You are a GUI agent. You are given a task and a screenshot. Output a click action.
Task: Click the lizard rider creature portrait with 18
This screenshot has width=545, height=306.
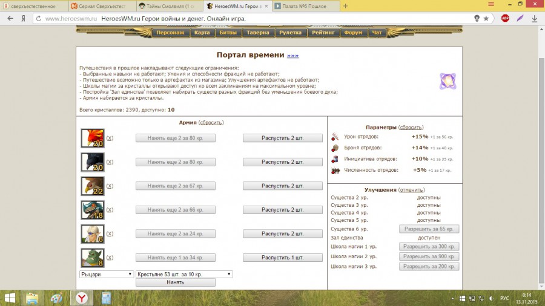click(93, 210)
